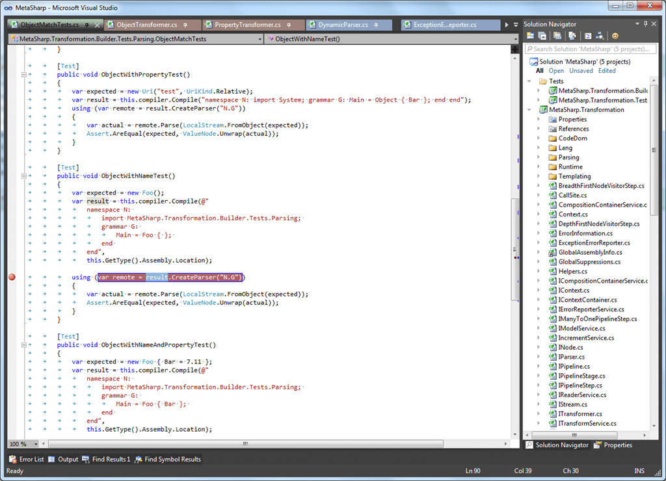Expand the CodeDom folder
This screenshot has height=481, width=666.
[x=539, y=138]
